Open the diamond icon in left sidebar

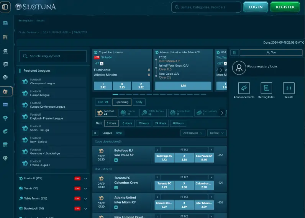5,158
